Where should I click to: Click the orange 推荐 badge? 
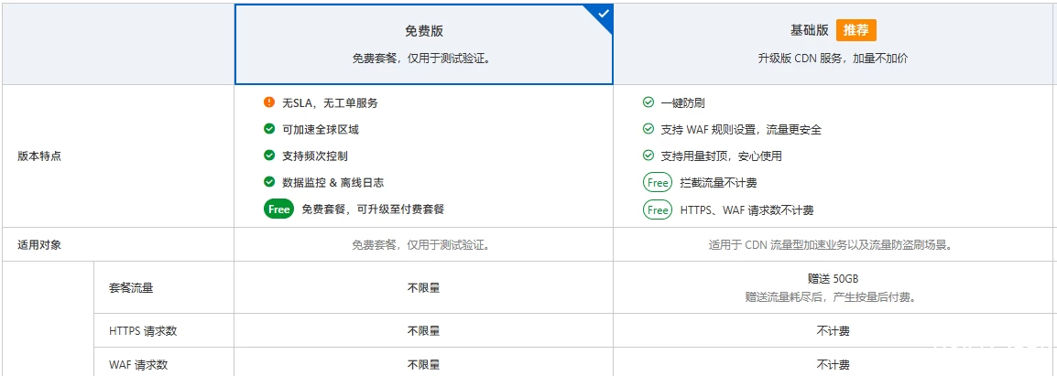(856, 30)
